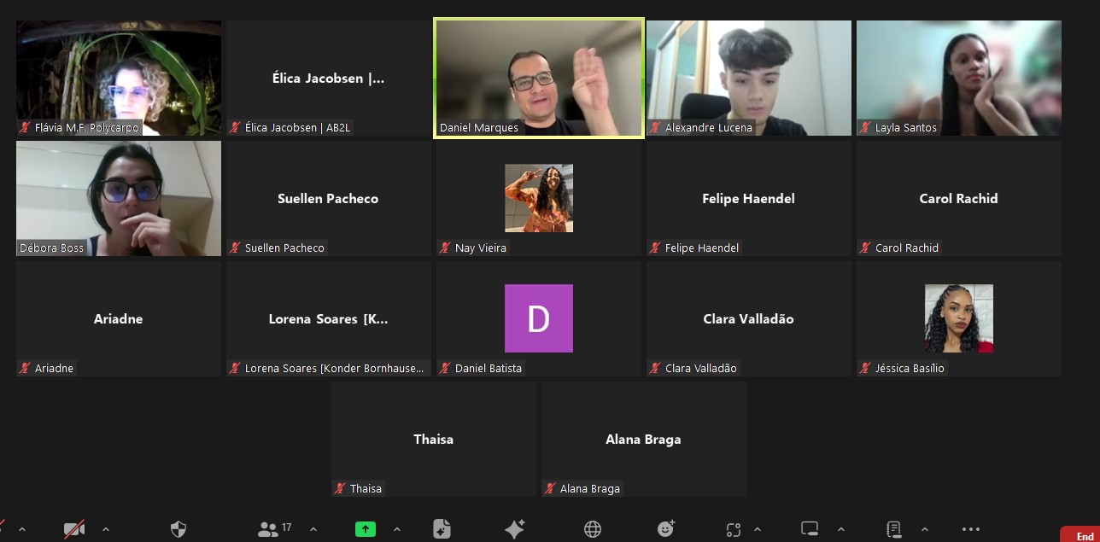
Task: Open the Participants panel showing 17
Action: pyautogui.click(x=274, y=529)
